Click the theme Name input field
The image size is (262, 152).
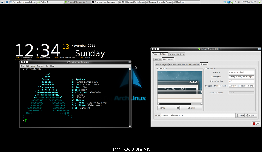tap(198, 115)
